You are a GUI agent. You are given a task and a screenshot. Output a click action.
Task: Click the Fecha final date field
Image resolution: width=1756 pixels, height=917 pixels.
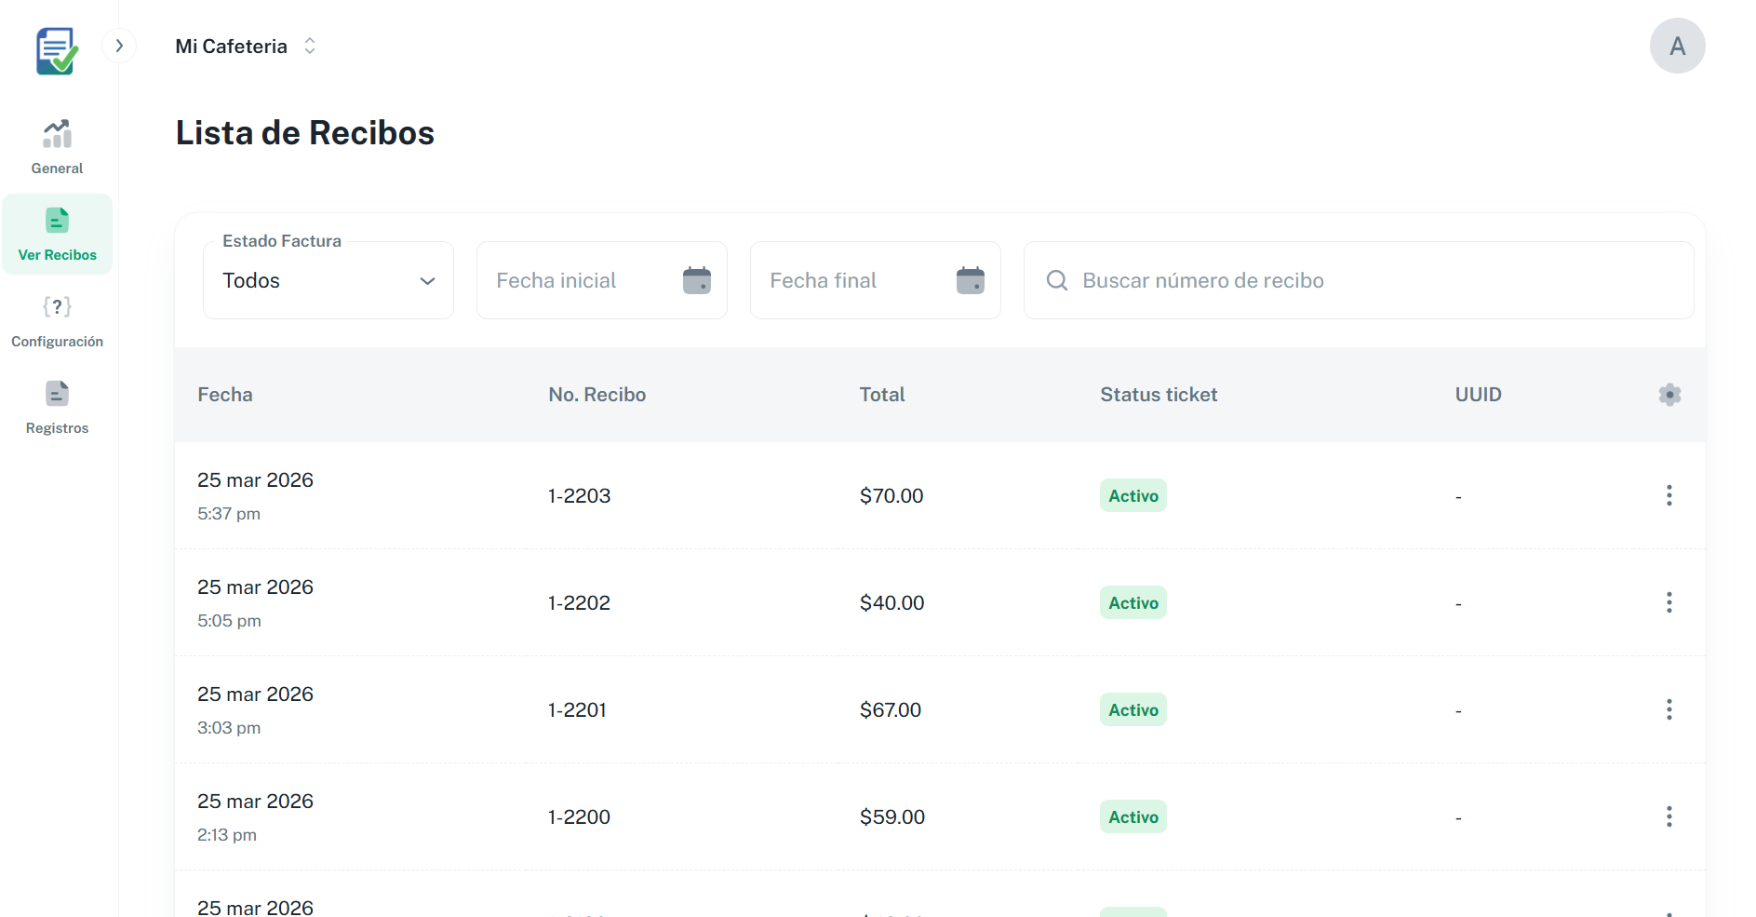tap(876, 280)
